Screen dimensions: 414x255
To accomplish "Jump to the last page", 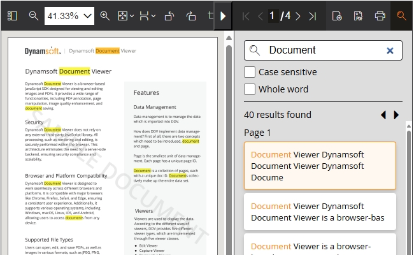I will click(312, 16).
